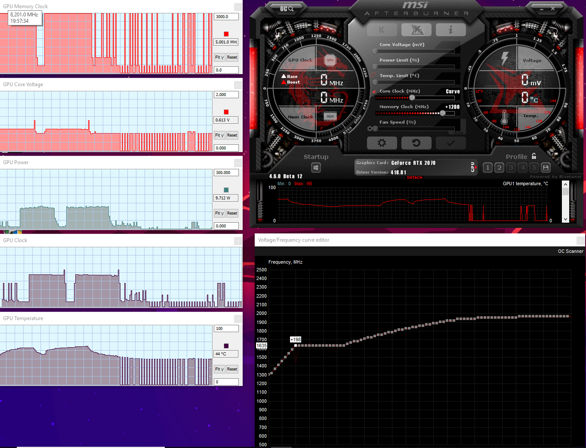Click the Memory Clock (MHz) slider handle
Screen dimensions: 586x448
click(443, 113)
